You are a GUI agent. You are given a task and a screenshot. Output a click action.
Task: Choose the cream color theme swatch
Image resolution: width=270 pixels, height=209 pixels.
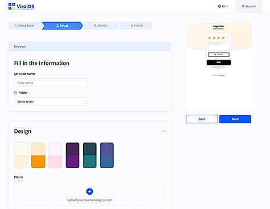(21, 155)
